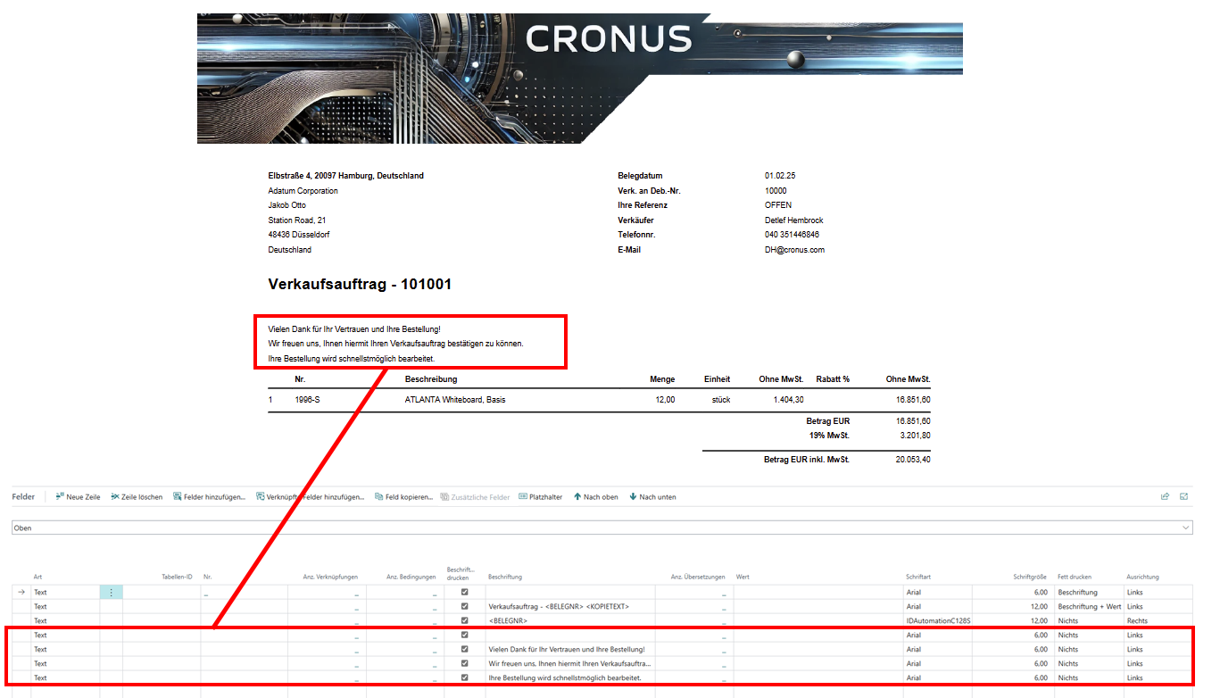
Task: Click the expand-to-full-screen icon in the panel corner
Action: (1184, 496)
